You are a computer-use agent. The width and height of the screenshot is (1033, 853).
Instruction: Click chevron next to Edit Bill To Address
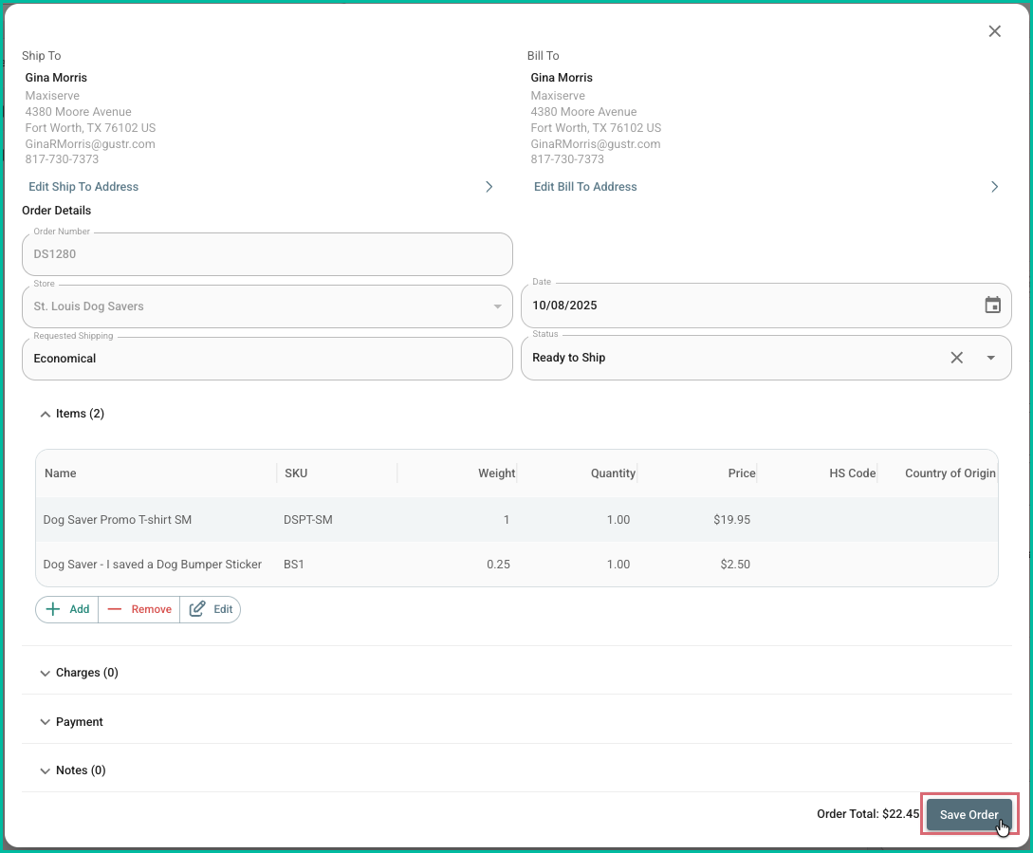coord(994,187)
